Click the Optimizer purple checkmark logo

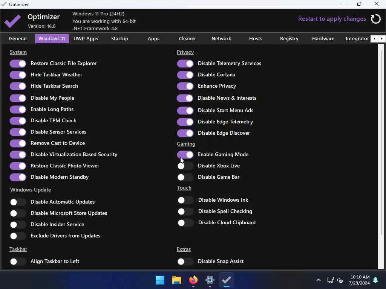click(x=12, y=21)
